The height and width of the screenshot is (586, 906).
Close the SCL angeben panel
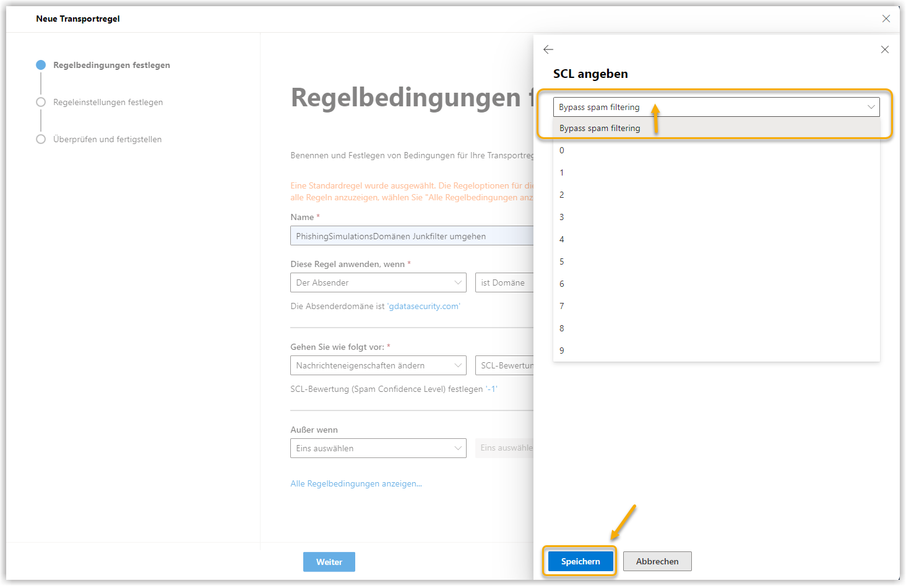885,49
